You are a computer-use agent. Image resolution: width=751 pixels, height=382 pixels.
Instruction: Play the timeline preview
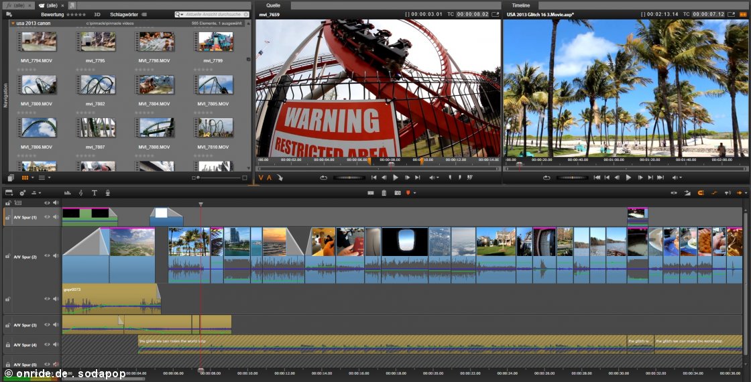pyautogui.click(x=628, y=178)
